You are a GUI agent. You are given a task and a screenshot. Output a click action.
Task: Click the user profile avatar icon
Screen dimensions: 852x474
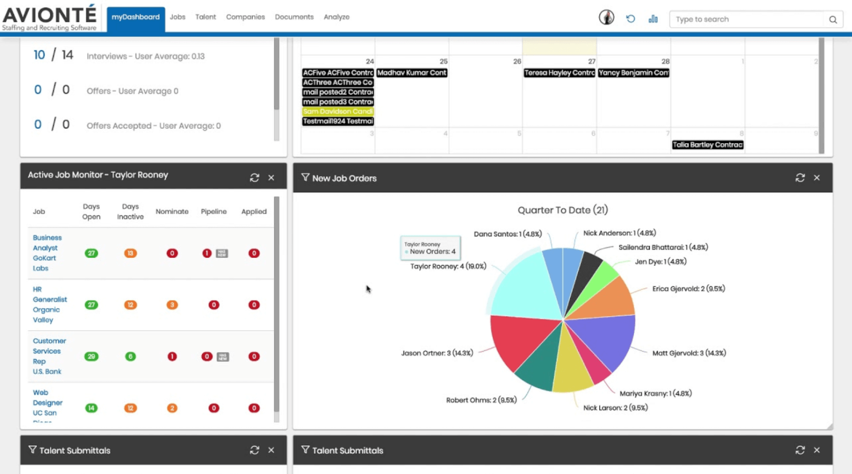(x=606, y=18)
